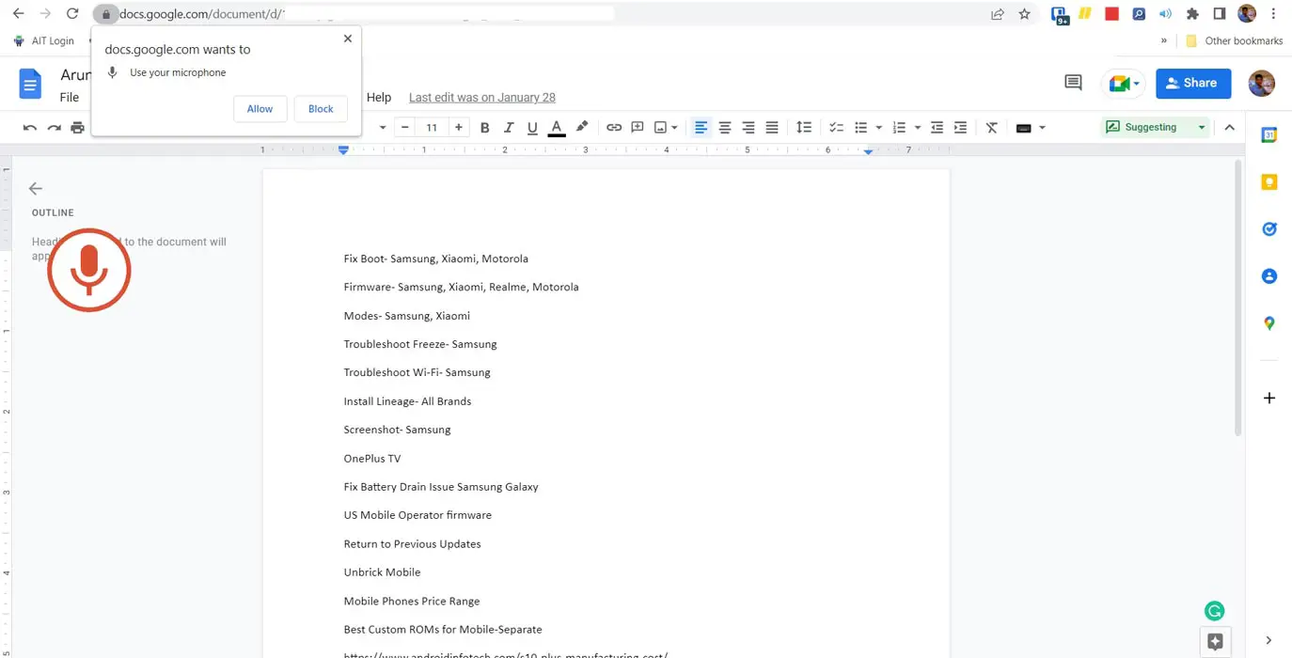This screenshot has height=658, width=1292.
Task: Start voice typing with red microphone
Action: pyautogui.click(x=89, y=270)
